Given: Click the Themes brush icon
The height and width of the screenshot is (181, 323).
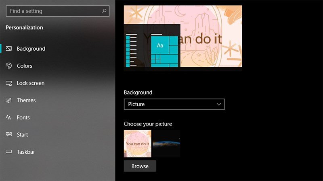Looking at the screenshot, I should tap(8, 101).
